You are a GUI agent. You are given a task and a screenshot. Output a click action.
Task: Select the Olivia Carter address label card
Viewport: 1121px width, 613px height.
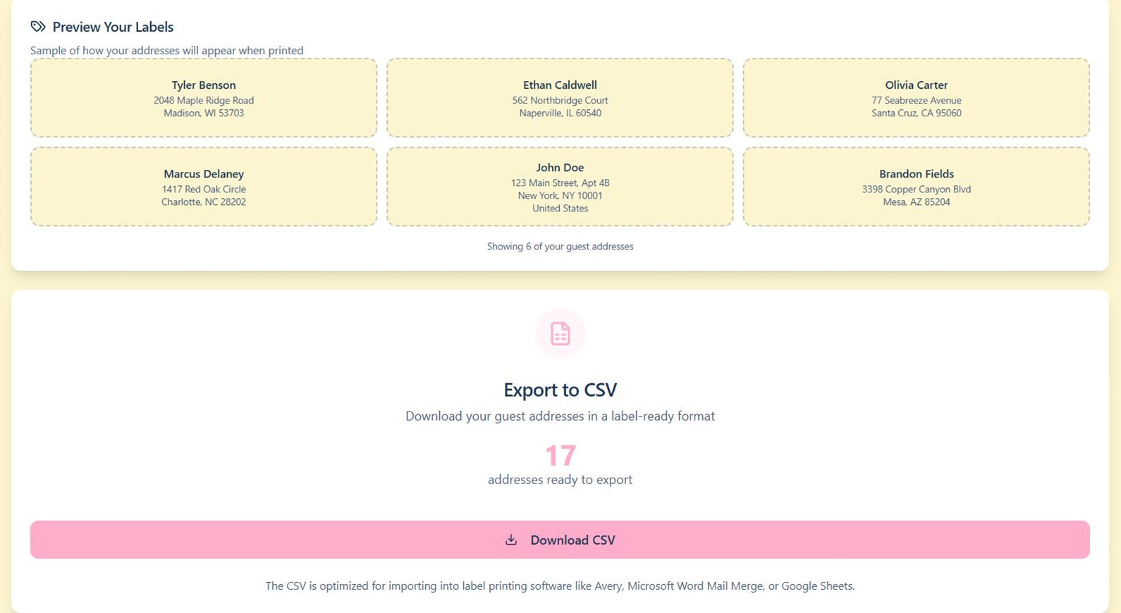[x=916, y=98]
